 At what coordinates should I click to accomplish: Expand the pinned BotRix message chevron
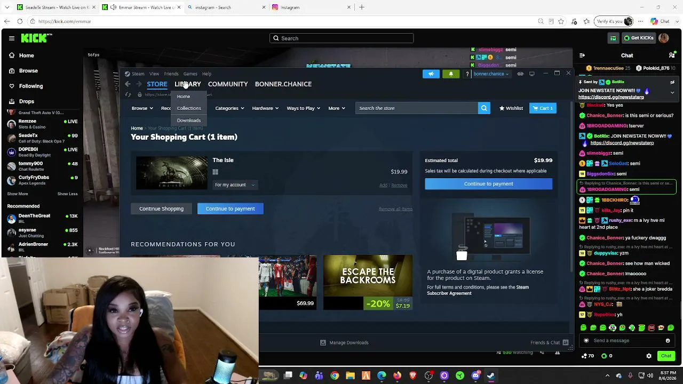(672, 92)
